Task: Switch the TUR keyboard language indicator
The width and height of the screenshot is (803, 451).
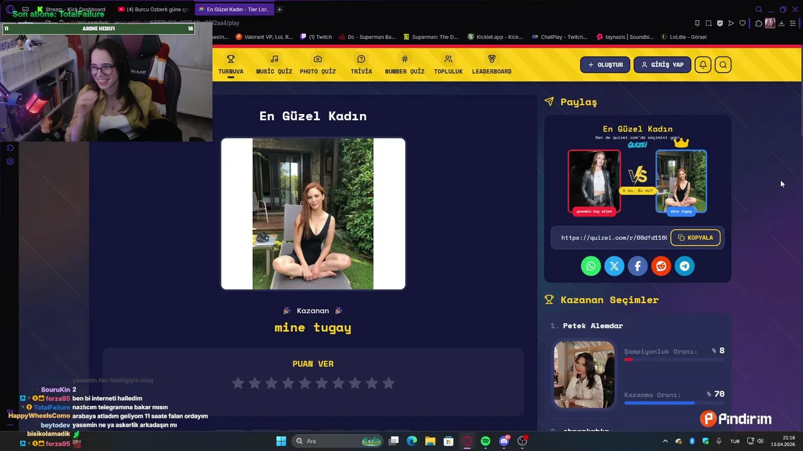Action: pyautogui.click(x=735, y=441)
